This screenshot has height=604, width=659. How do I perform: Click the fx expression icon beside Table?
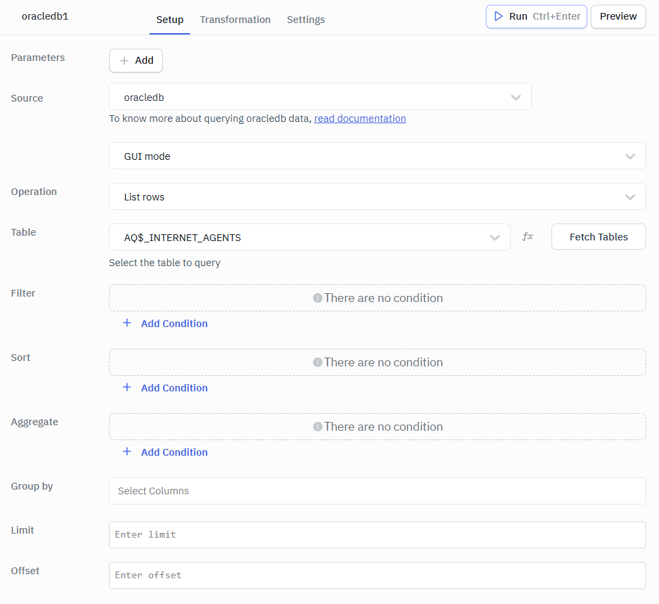[x=528, y=237]
